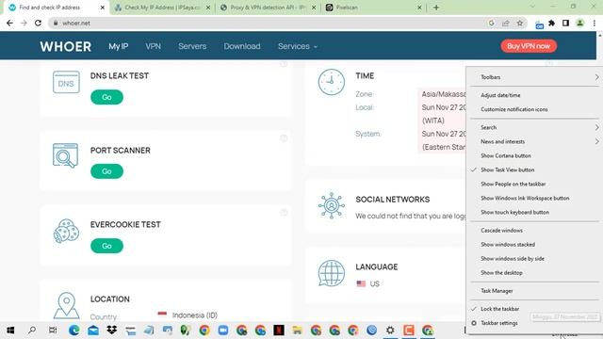
Task: Close the Pixelscan tab
Action: click(419, 8)
